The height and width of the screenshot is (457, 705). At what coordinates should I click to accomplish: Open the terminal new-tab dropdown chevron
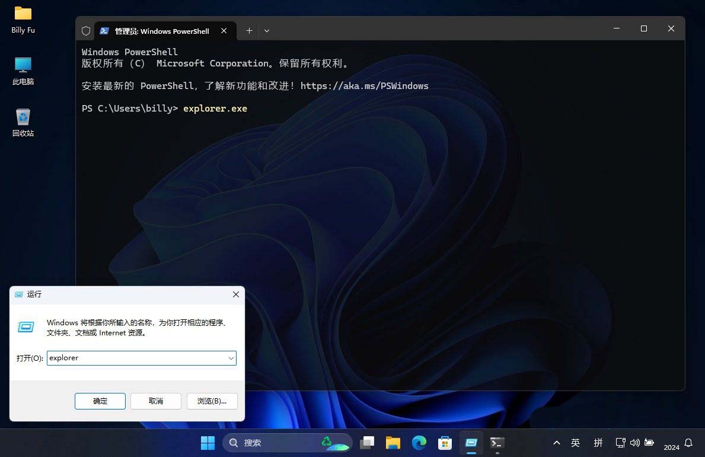(x=267, y=31)
